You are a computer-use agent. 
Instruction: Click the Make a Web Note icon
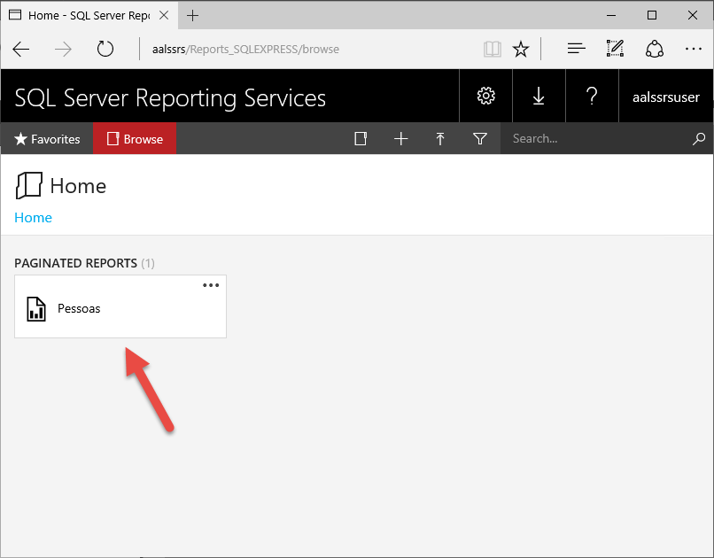(615, 48)
